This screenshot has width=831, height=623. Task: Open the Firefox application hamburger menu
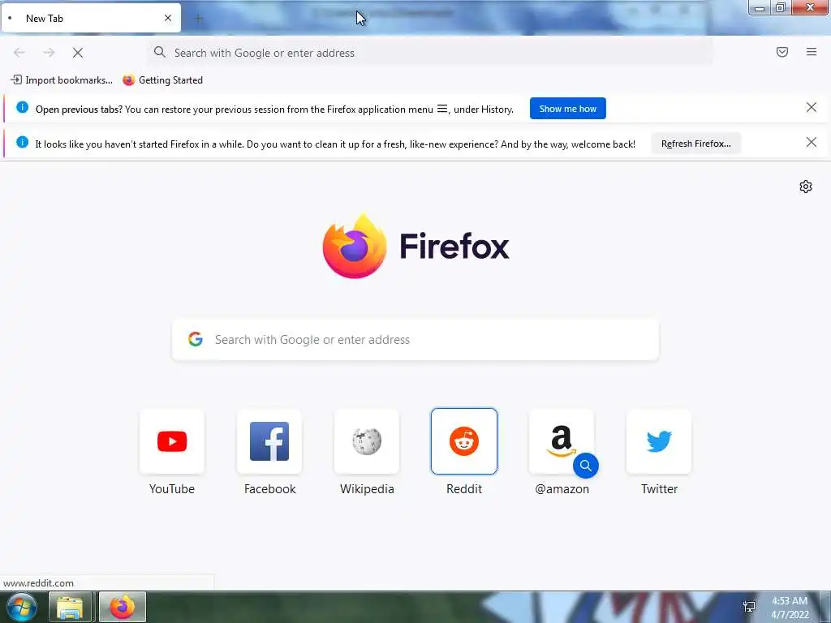point(812,52)
